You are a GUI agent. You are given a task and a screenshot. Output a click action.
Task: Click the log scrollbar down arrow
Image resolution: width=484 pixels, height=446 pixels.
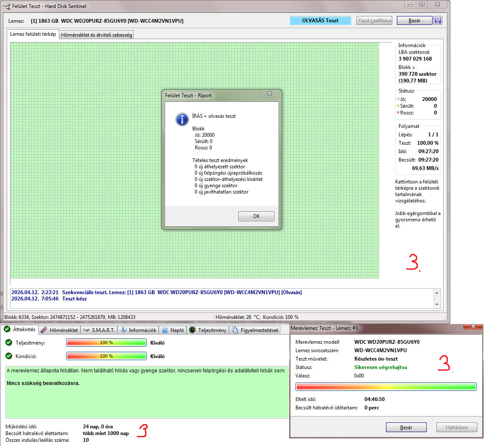point(437,304)
